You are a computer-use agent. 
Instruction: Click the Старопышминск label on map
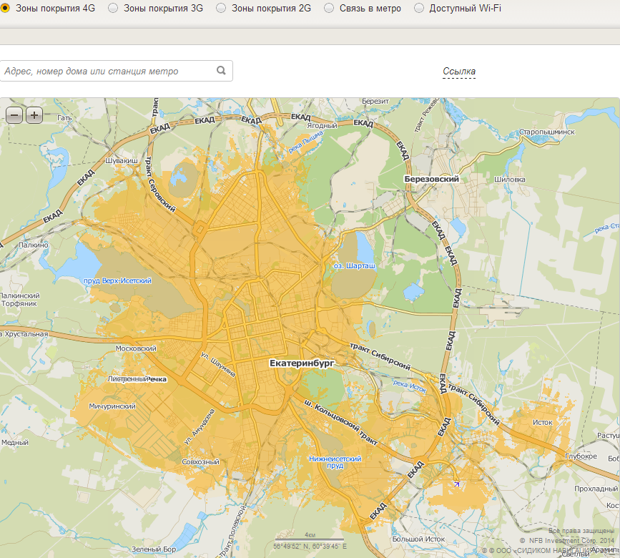pos(547,133)
